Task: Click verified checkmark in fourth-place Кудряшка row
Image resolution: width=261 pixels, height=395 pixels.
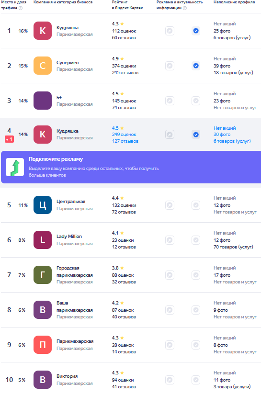Action: [x=196, y=135]
